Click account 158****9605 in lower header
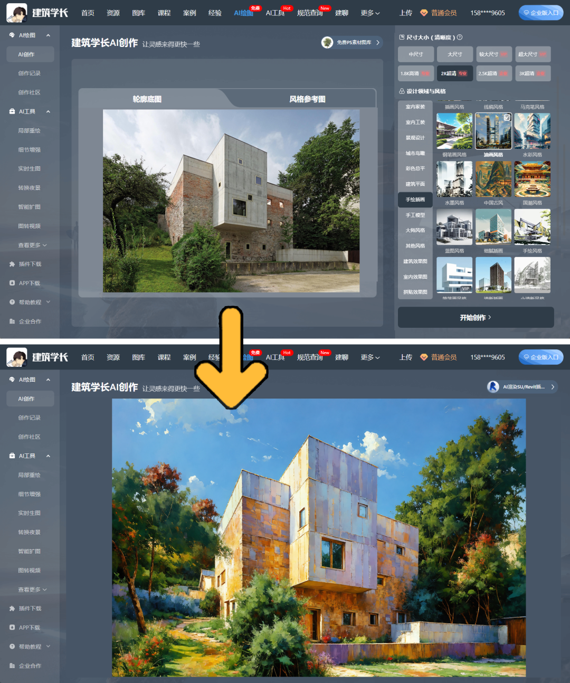Screen dimensions: 570x683 (x=488, y=357)
